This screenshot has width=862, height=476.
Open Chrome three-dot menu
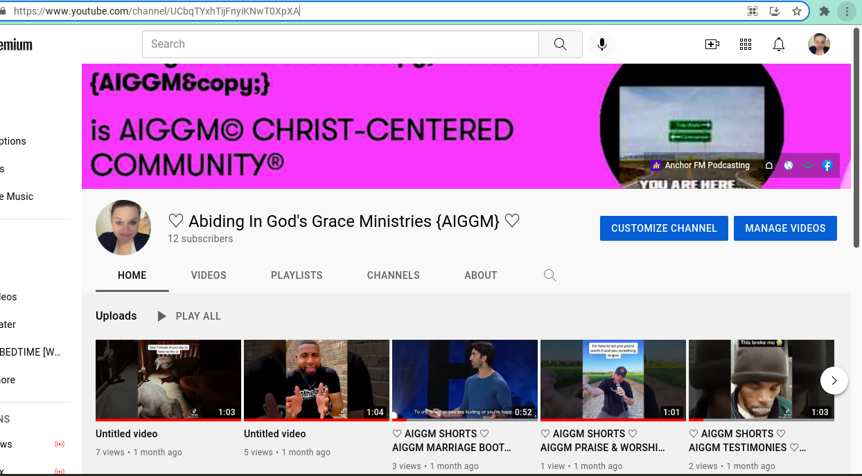pyautogui.click(x=847, y=11)
